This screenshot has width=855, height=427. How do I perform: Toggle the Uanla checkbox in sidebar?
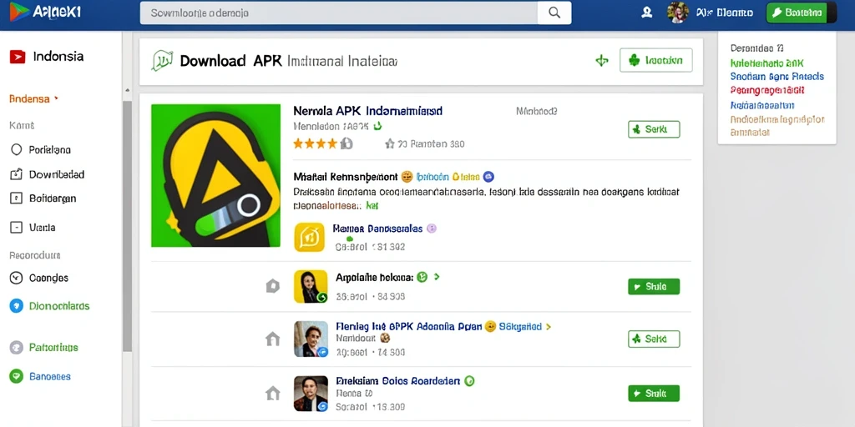pos(17,227)
